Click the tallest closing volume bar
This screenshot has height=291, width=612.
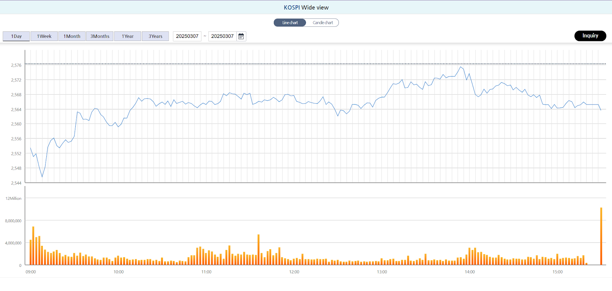pos(601,236)
